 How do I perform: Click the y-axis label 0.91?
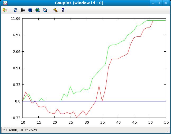click(16, 68)
